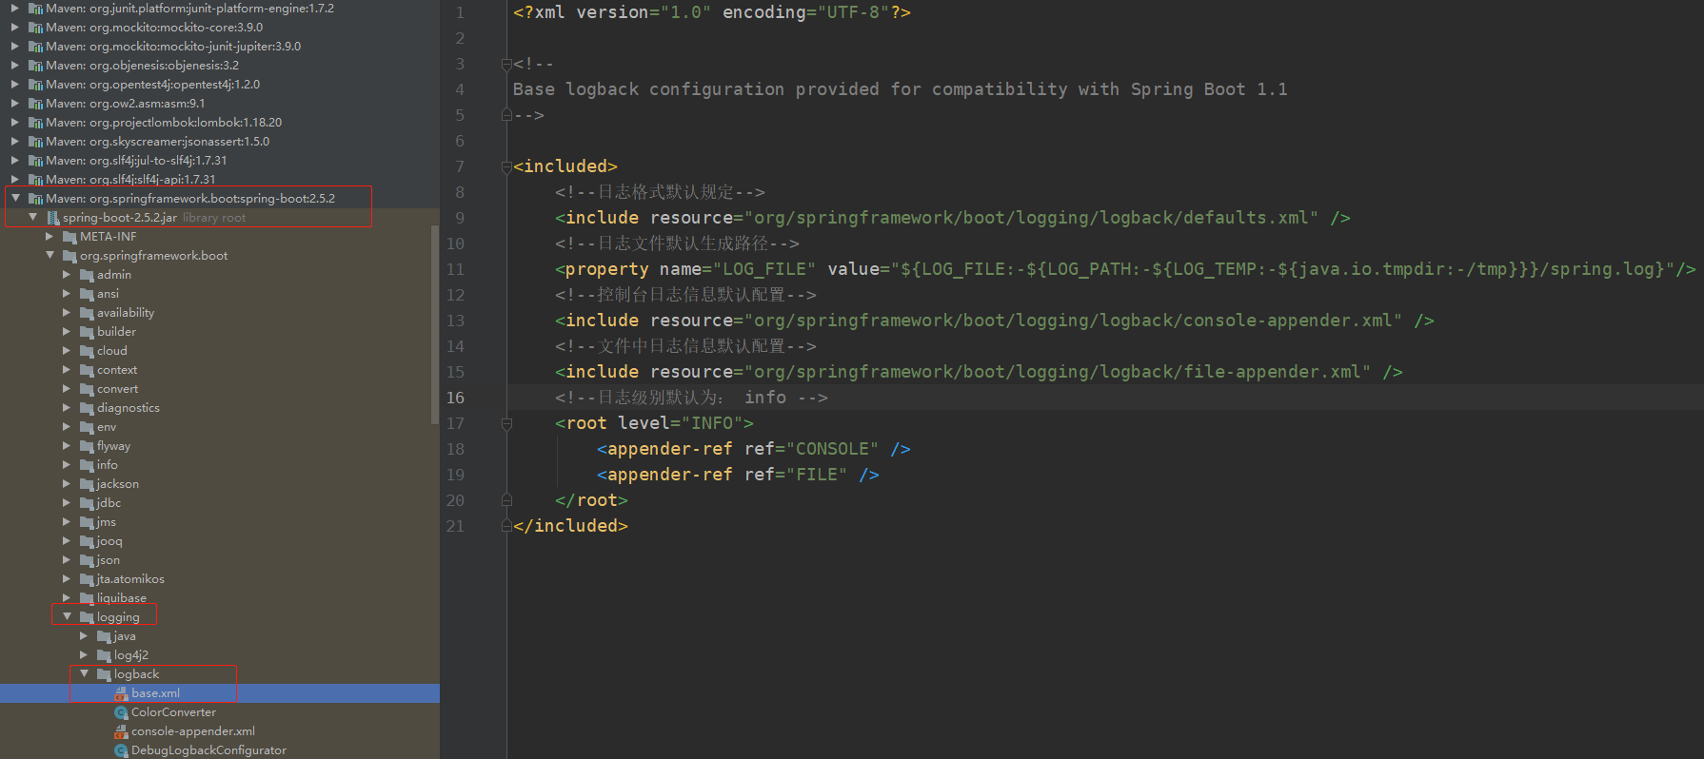
Task: Click the project tree vertical scrollbar
Action: pyautogui.click(x=435, y=323)
